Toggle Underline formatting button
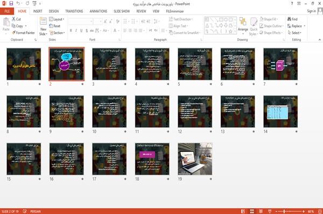The image size is (323, 214). (x=81, y=31)
